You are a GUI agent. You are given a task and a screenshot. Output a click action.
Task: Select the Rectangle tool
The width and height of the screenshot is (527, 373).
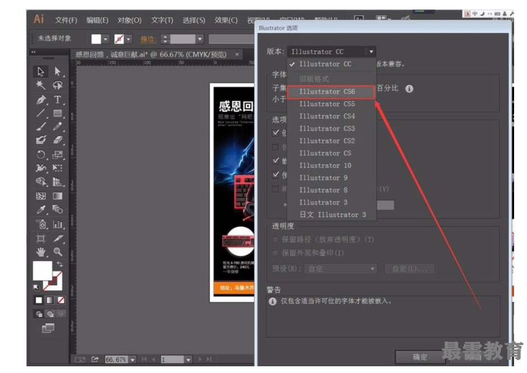tap(57, 113)
